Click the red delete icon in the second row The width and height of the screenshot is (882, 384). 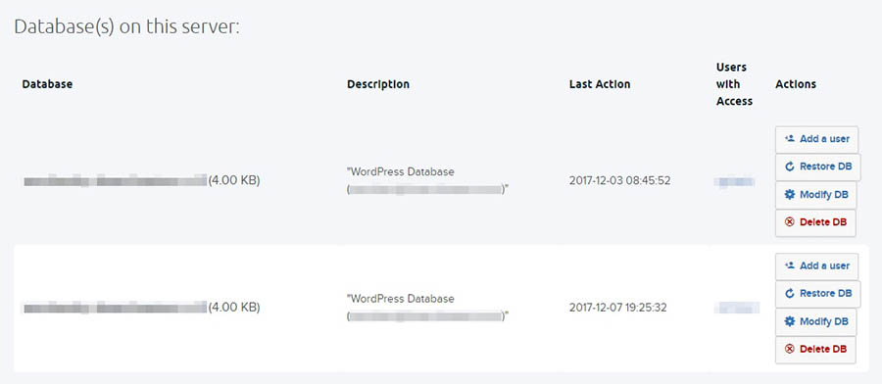tap(789, 349)
